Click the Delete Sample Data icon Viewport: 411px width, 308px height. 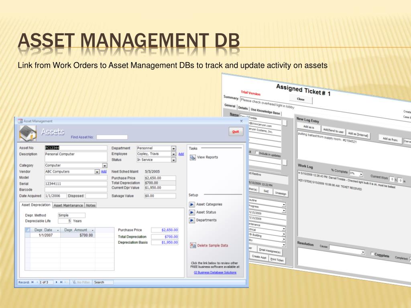193,245
